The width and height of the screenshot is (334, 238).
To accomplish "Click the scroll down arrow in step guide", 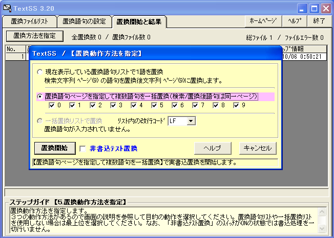I will point(322,228).
